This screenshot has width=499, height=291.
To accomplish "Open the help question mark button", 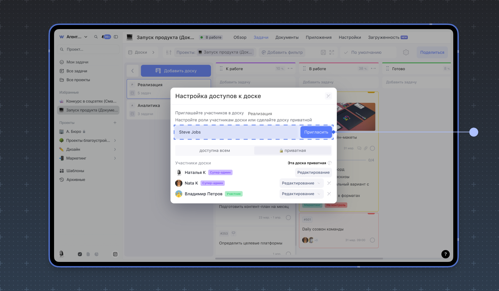I will pos(445,254).
